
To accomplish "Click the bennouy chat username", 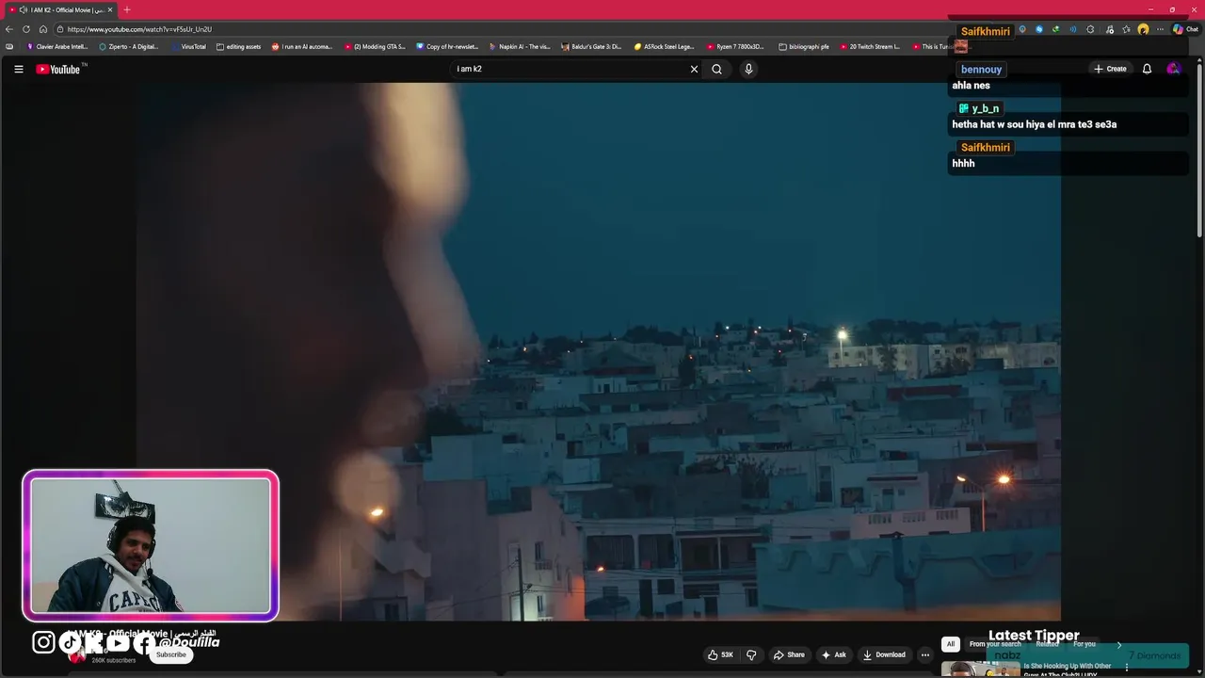I will click(981, 70).
